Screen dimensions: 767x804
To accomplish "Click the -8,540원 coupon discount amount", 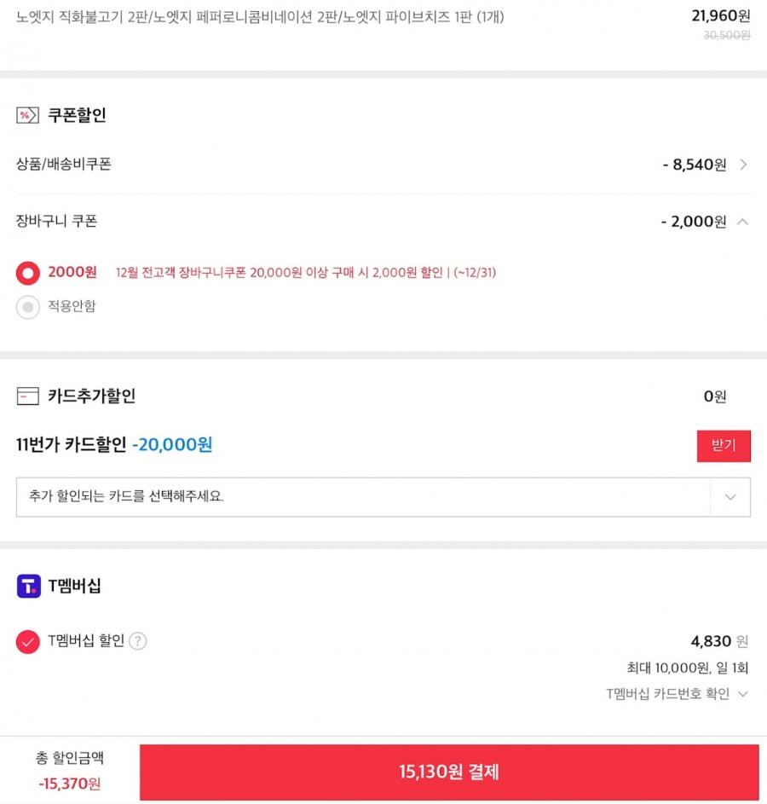I will pyautogui.click(x=695, y=165).
